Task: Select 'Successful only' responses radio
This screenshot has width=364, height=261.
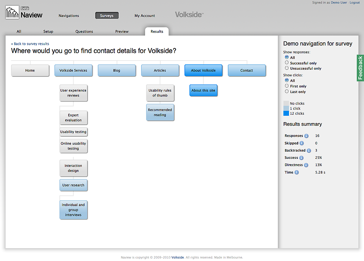Action: click(x=287, y=62)
